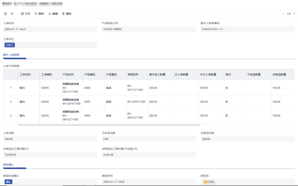The width and height of the screenshot is (298, 186).
Task: Select the 委外入库明细 section tab
Action: [x=11, y=55]
